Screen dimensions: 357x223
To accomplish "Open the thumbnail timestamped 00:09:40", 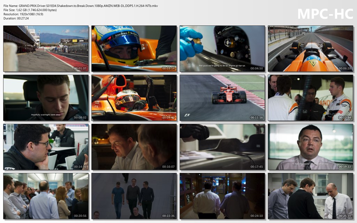I will pos(134,98).
